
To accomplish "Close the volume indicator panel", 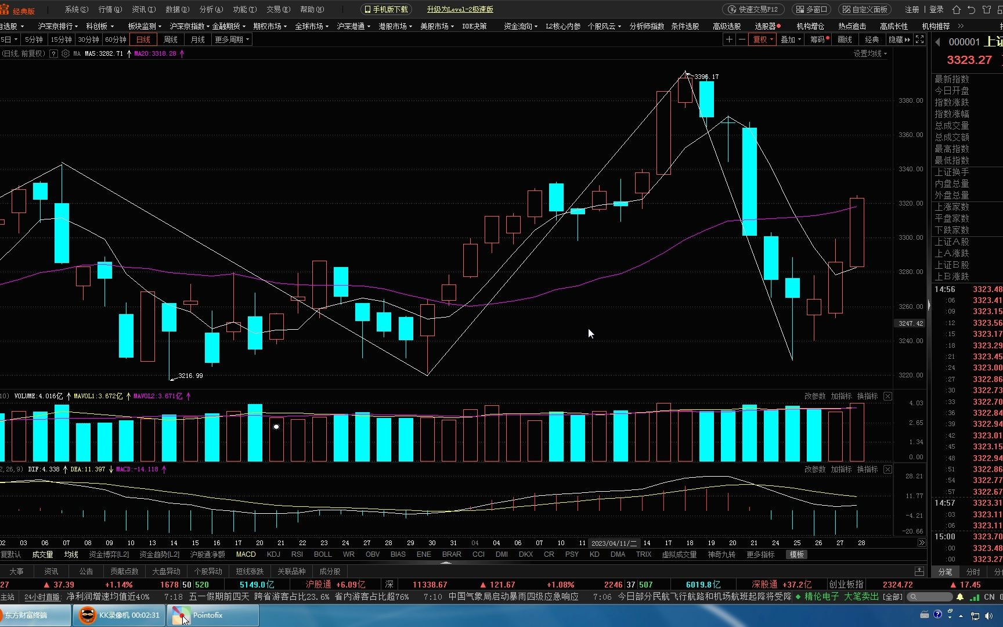I will coord(887,396).
